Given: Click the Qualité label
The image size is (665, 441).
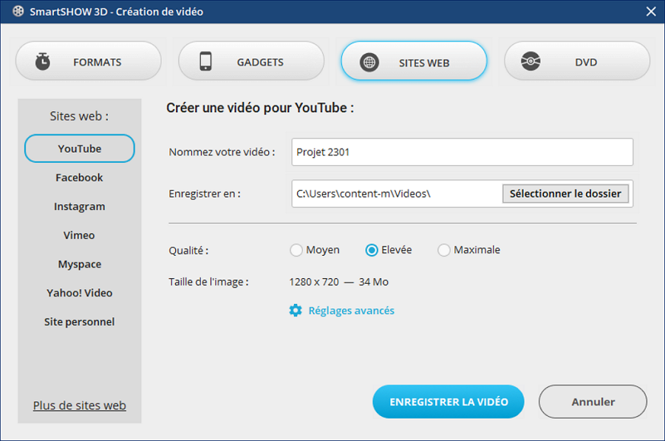Looking at the screenshot, I should 188,251.
